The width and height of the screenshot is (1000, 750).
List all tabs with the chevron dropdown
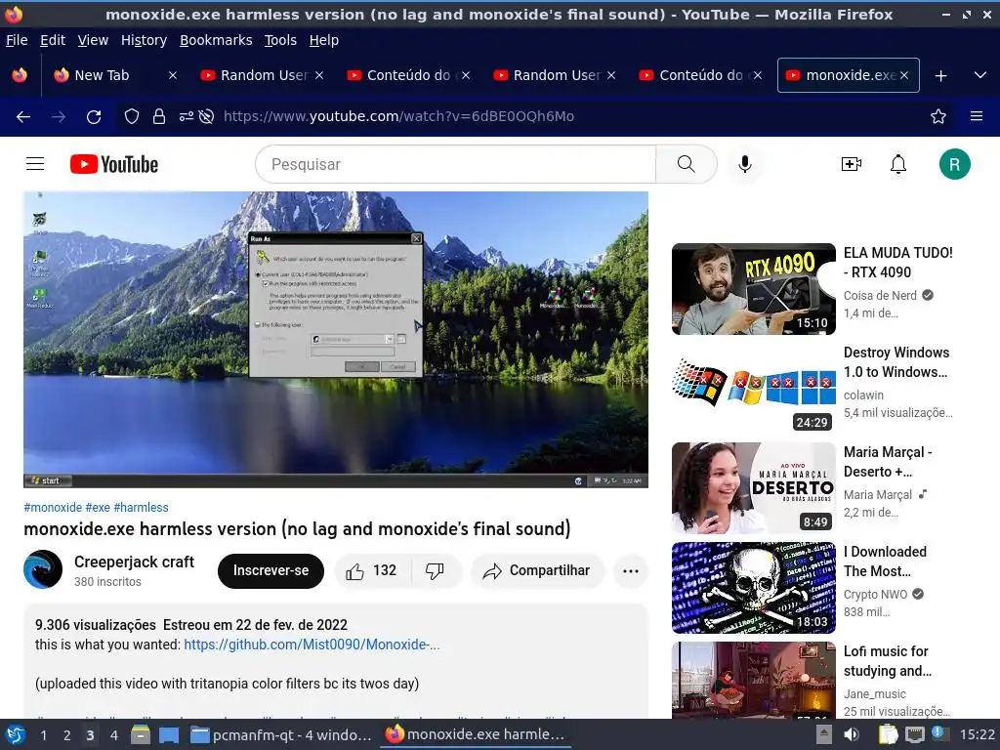[x=980, y=75]
